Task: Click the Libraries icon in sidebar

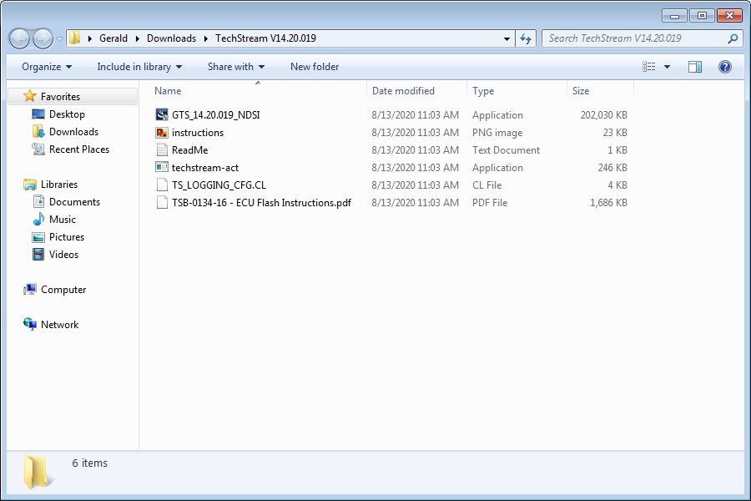Action: pyautogui.click(x=30, y=184)
